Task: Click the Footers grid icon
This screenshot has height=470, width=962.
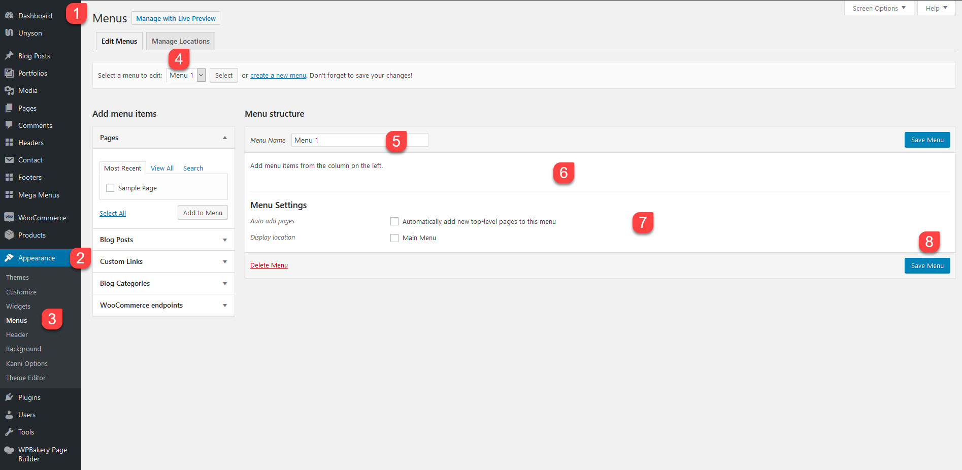Action: [9, 177]
